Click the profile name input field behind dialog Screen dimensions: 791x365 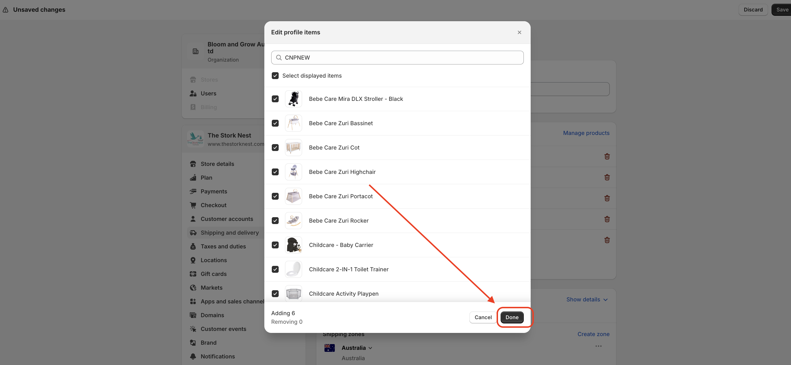(570, 89)
